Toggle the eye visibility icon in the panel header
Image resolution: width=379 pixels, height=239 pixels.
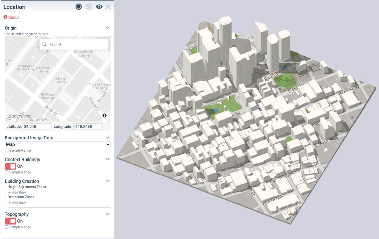(x=99, y=7)
